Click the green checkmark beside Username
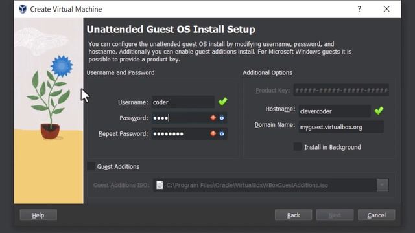Screen dimensions: 415x233 click(222, 102)
